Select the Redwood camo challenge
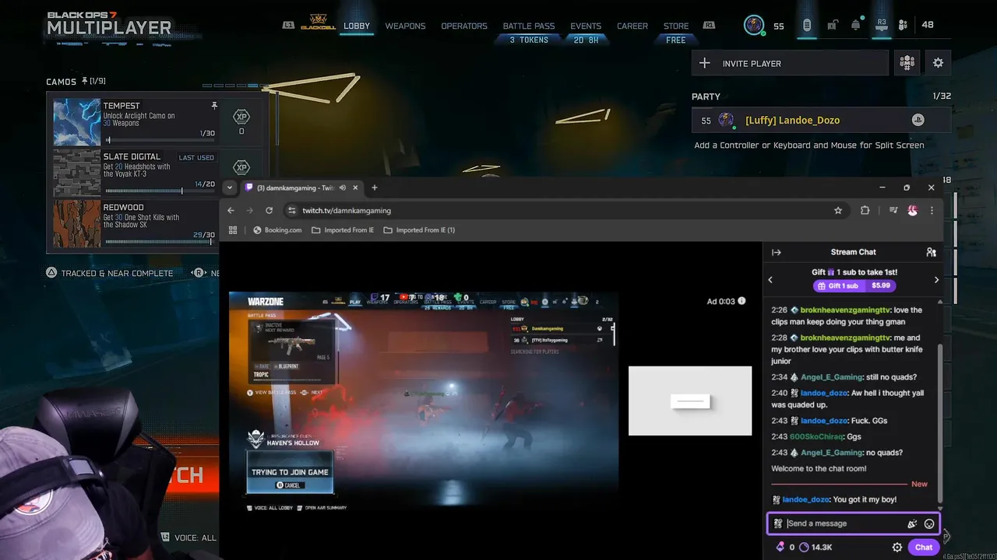Viewport: 997px width, 560px height. point(135,224)
